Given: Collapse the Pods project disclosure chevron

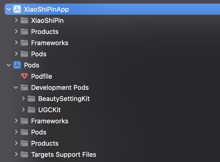Looking at the screenshot, I should click(9, 65).
